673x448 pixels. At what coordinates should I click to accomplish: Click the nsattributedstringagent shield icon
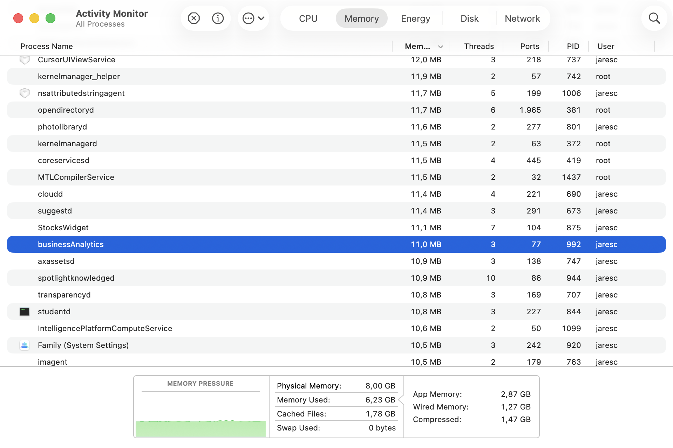pyautogui.click(x=25, y=93)
